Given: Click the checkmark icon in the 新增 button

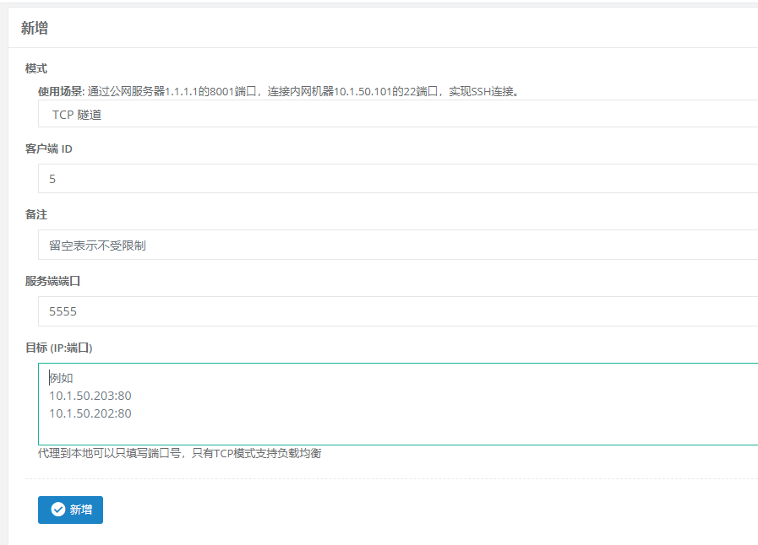Looking at the screenshot, I should (58, 510).
